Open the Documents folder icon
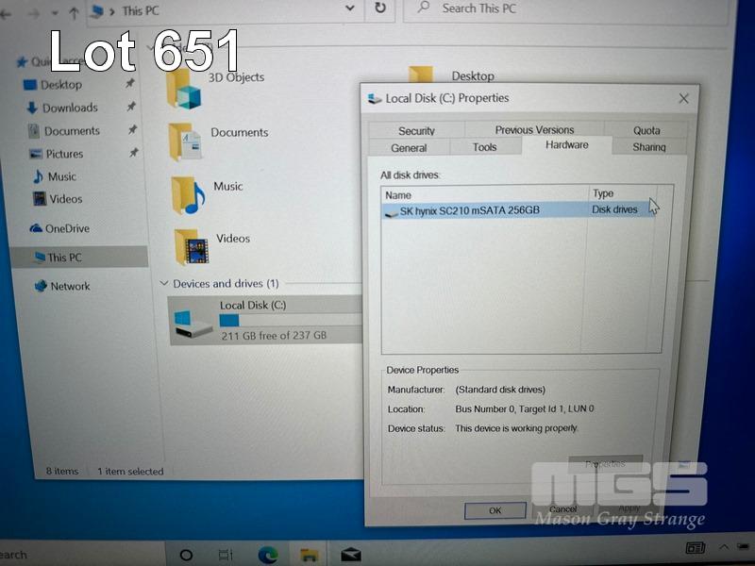This screenshot has height=566, width=755. tap(186, 141)
